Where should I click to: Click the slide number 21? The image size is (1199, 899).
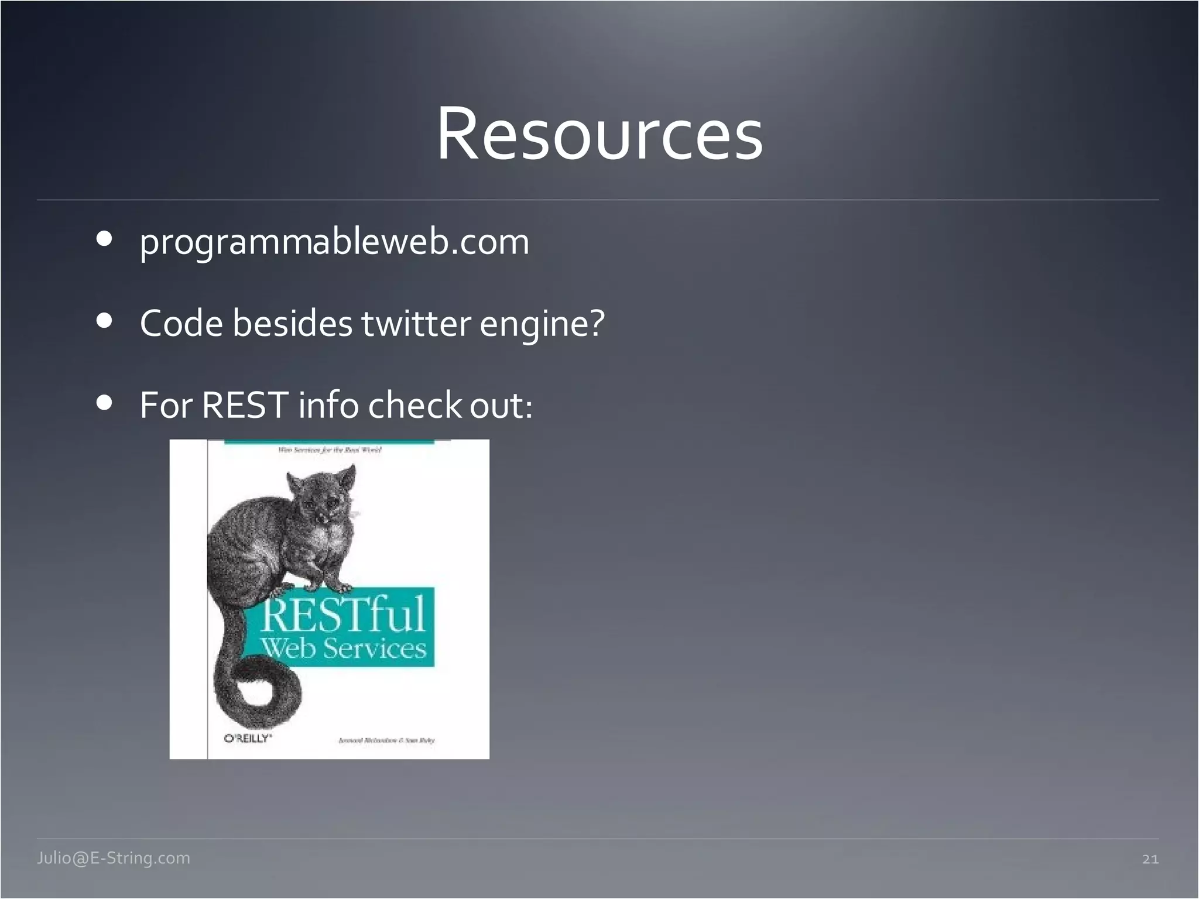coord(1150,859)
